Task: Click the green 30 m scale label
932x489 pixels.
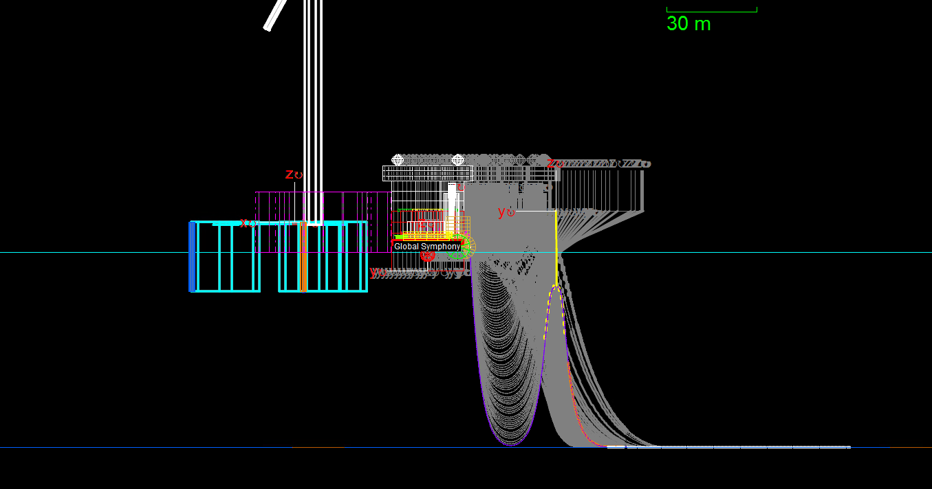Action: click(689, 24)
